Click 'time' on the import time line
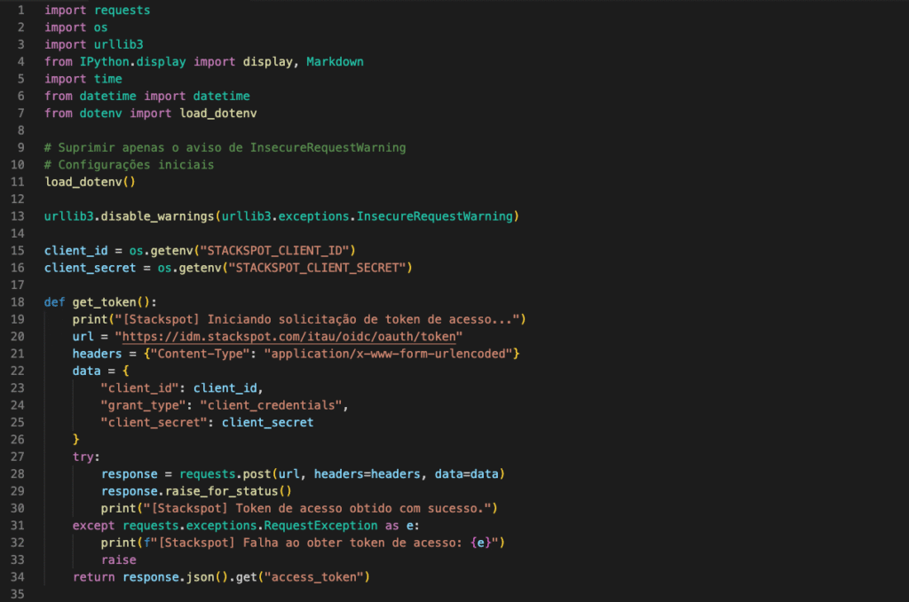This screenshot has height=602, width=909. [x=107, y=79]
